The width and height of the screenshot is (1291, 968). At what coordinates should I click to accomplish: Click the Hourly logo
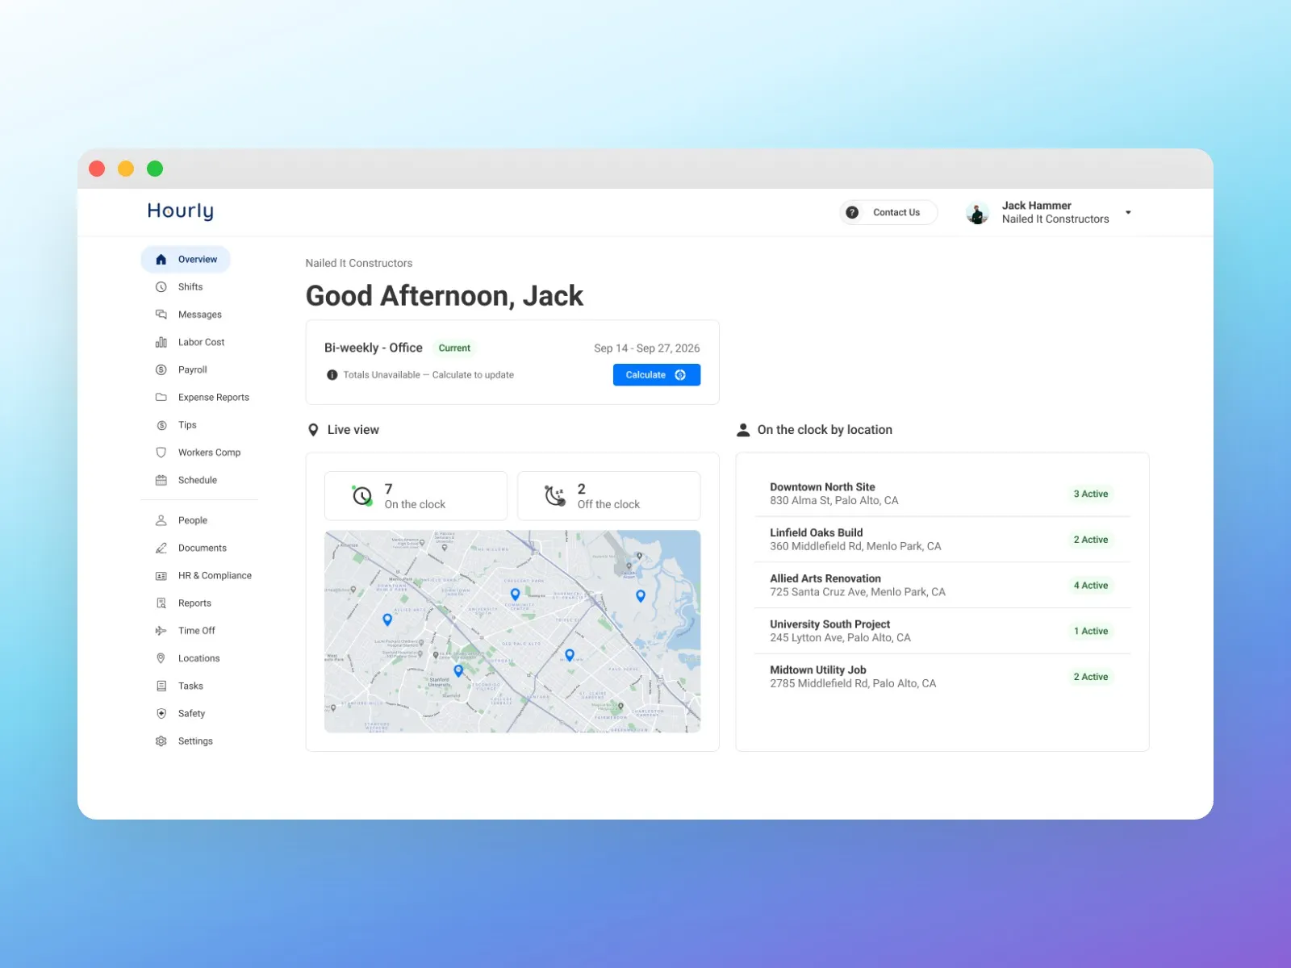click(x=181, y=211)
